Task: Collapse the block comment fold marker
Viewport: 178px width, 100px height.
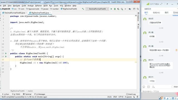Action: [9, 28]
